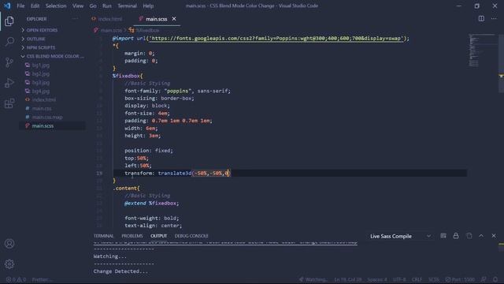Click the Port 5500 Live Server status
The image size is (504, 284).
pos(460,279)
